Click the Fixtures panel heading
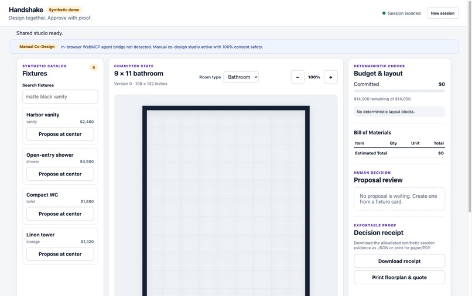The image size is (472, 296). pos(35,73)
